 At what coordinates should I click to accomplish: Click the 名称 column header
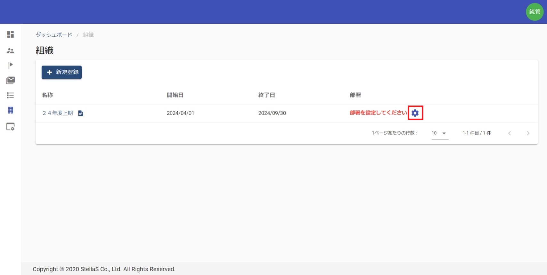click(47, 95)
